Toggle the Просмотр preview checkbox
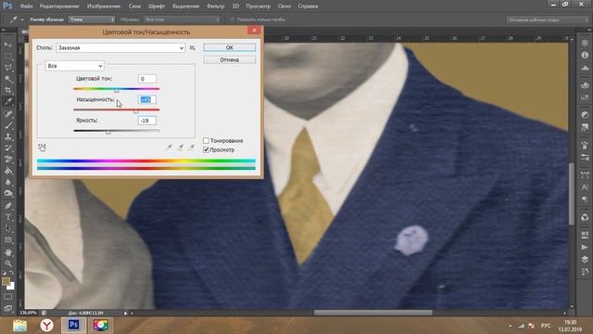593x334 pixels. (x=206, y=150)
